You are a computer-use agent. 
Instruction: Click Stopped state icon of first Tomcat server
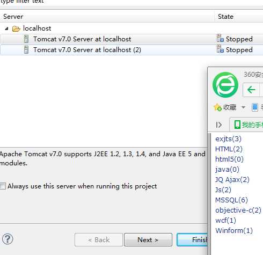point(220,38)
